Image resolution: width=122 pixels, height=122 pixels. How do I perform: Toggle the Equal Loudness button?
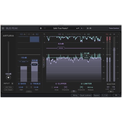click(86, 95)
